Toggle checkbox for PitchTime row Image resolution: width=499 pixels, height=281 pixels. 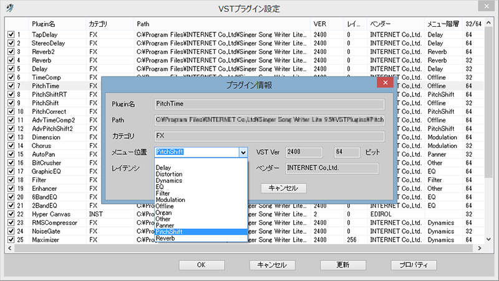11,86
